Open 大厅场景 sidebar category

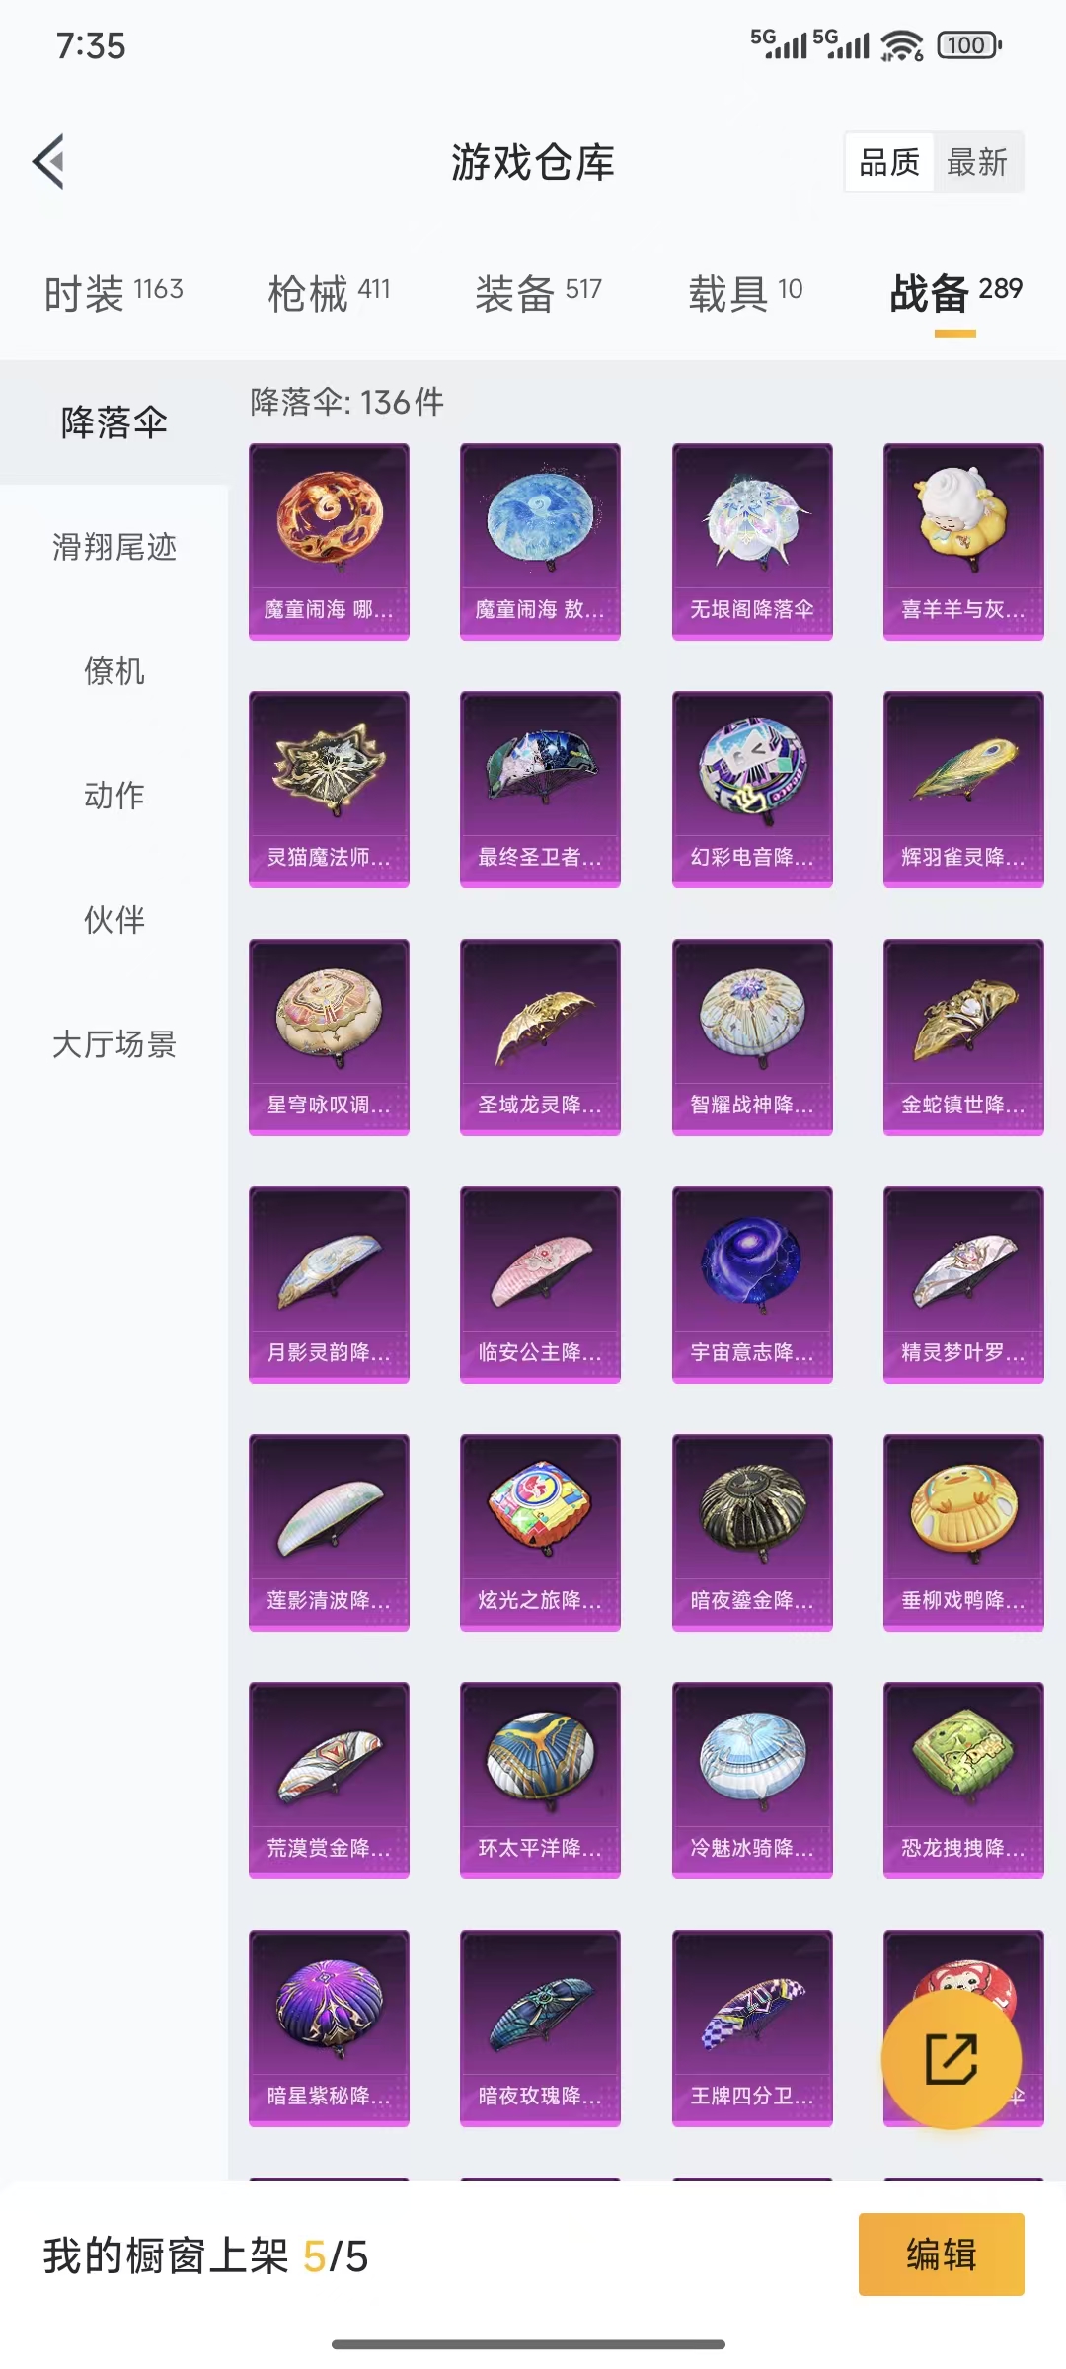[x=114, y=1044]
